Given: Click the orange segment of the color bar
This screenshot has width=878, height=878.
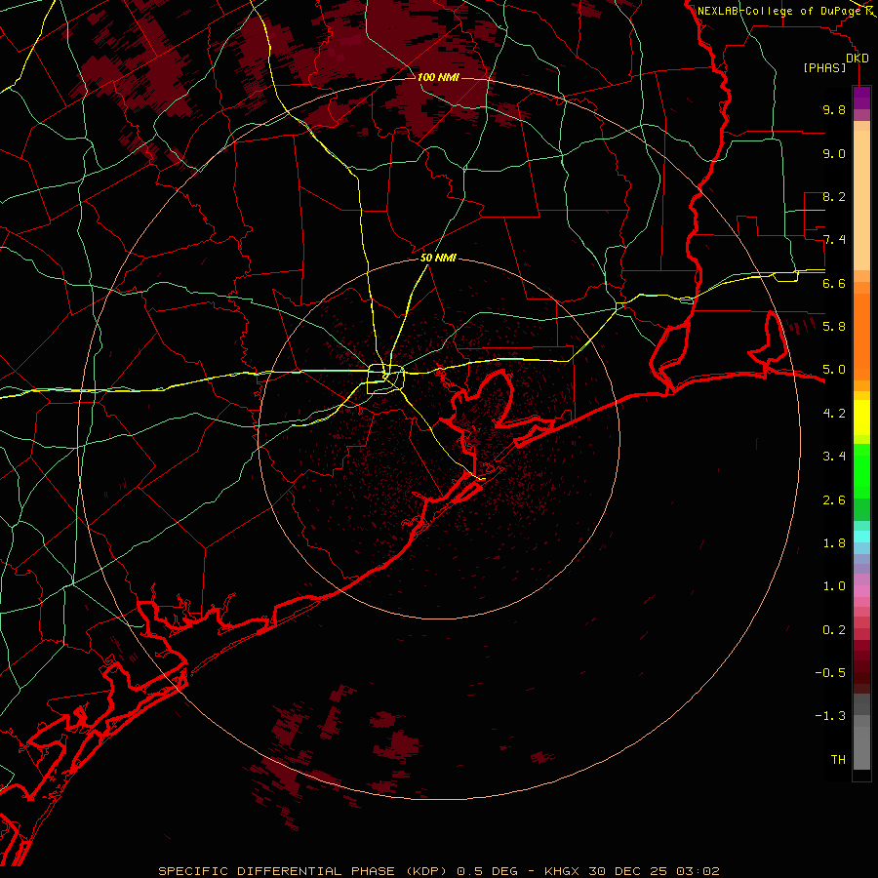Looking at the screenshot, I should [861, 337].
